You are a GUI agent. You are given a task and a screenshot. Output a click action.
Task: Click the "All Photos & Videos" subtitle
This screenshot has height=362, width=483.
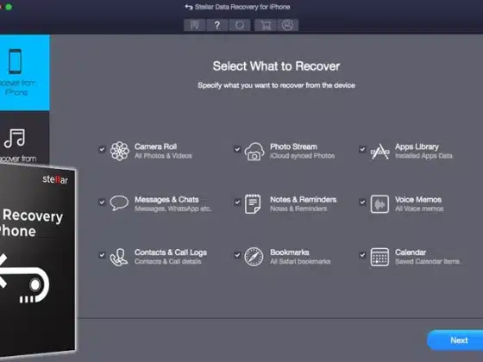click(163, 156)
